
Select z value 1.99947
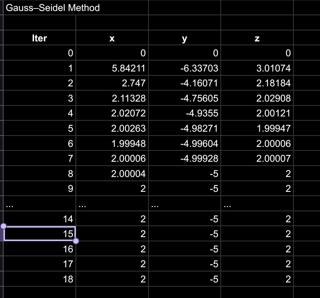257,128
